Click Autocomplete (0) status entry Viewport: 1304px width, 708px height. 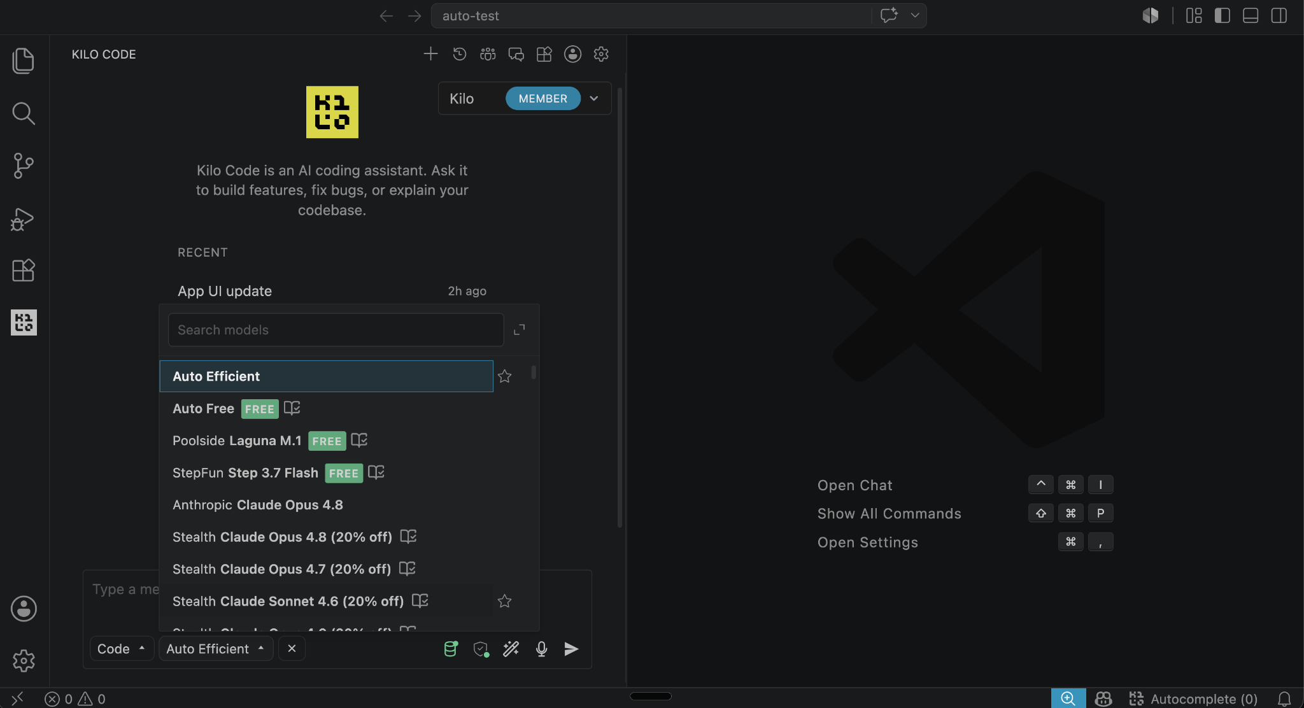click(1193, 699)
